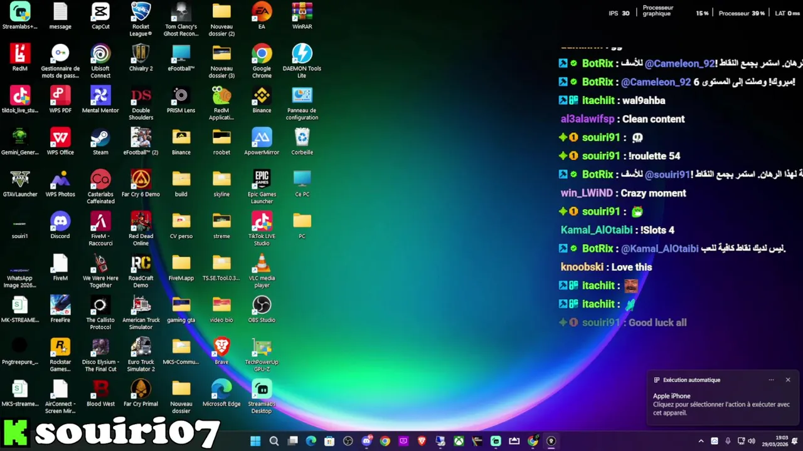Open the American Truck Simulator icon
The height and width of the screenshot is (451, 803).
tap(141, 313)
